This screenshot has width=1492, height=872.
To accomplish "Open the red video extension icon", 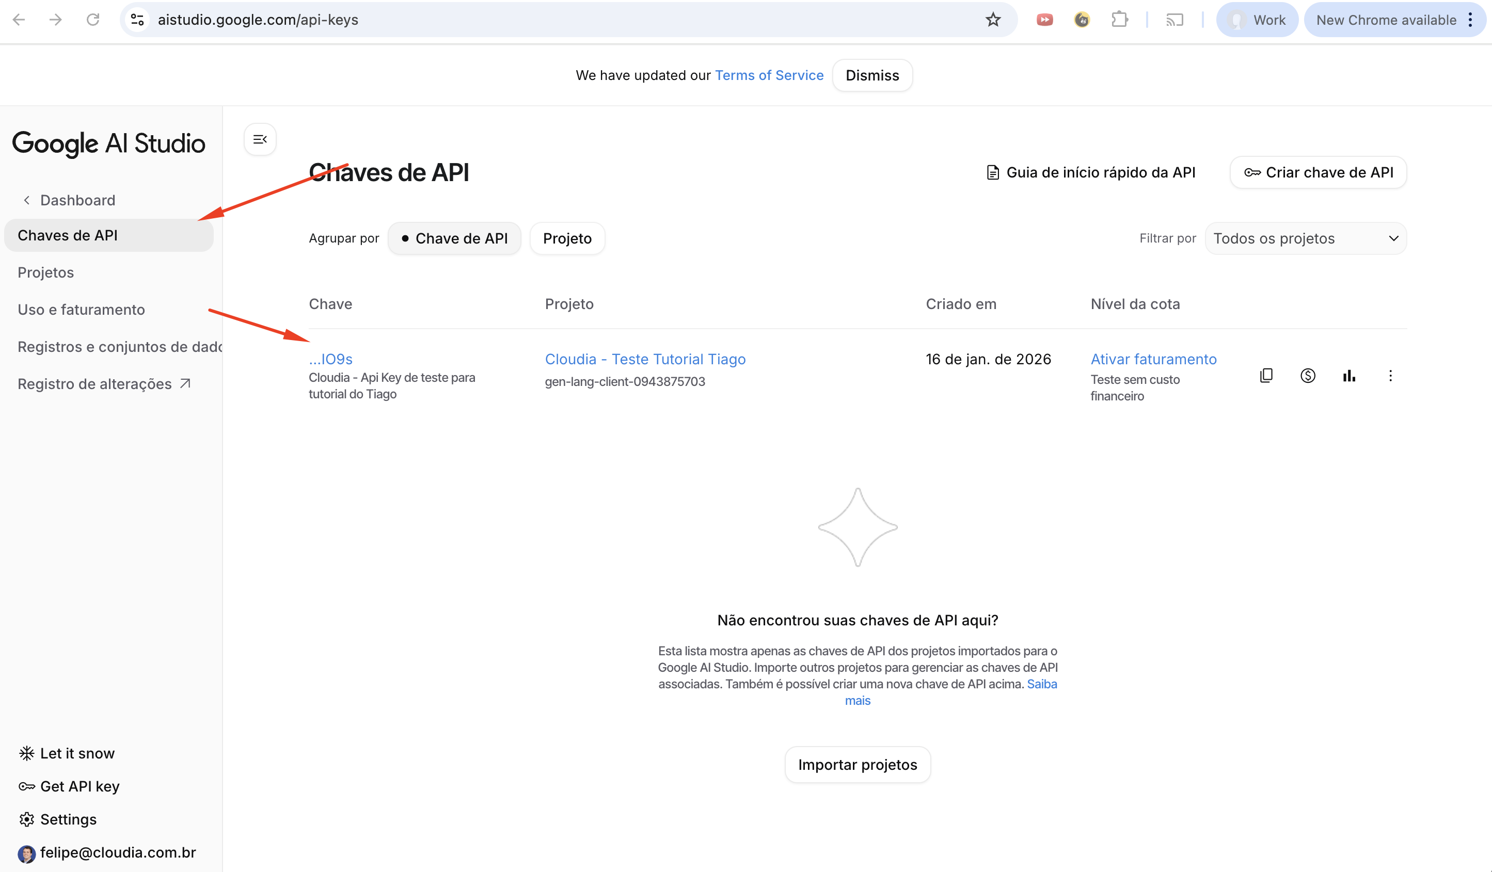I will pos(1044,20).
